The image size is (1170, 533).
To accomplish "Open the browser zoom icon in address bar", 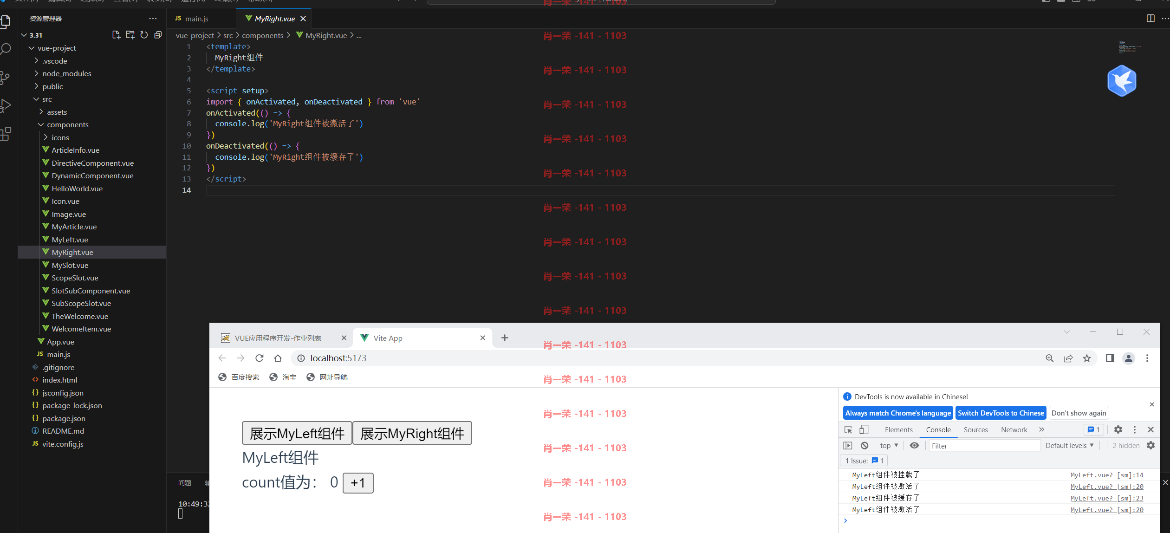I will [x=1049, y=358].
